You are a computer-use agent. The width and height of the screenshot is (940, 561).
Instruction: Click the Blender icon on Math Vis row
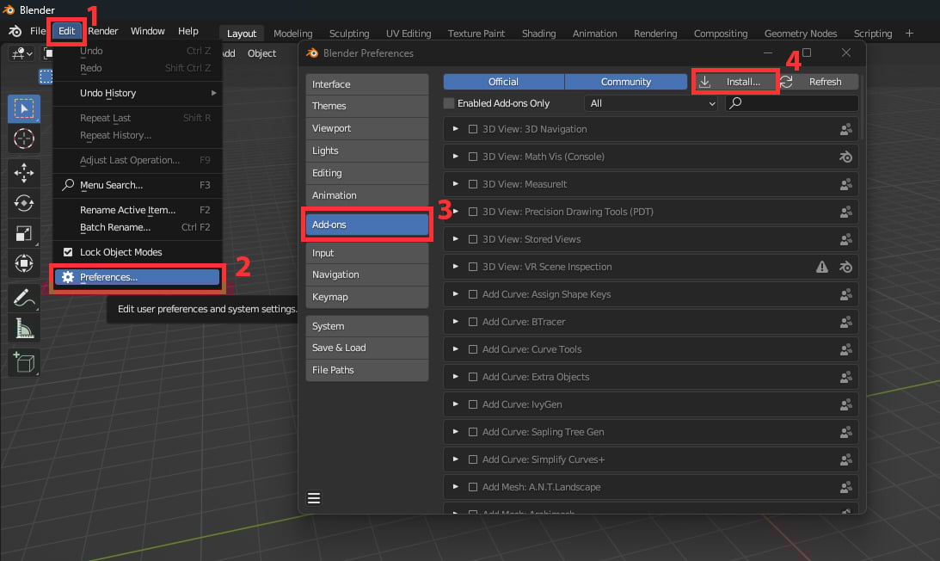(845, 157)
